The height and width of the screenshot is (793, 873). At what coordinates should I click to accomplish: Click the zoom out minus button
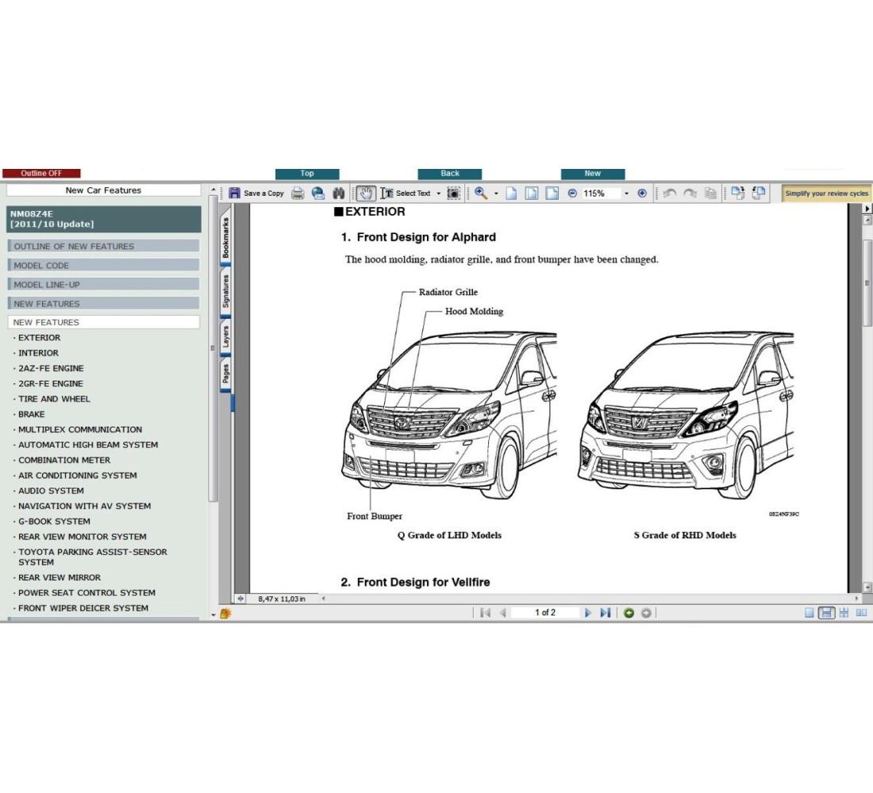(x=572, y=193)
